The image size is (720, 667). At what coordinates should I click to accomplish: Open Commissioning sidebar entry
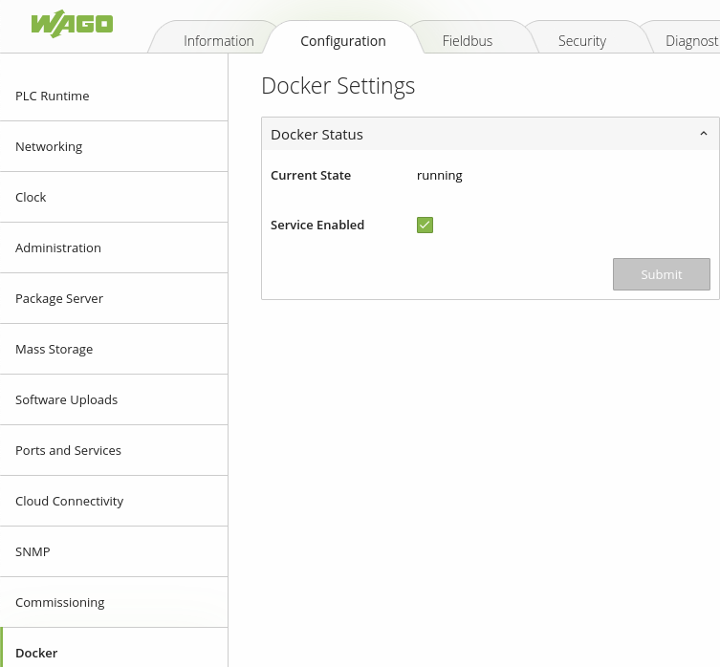pyautogui.click(x=114, y=602)
